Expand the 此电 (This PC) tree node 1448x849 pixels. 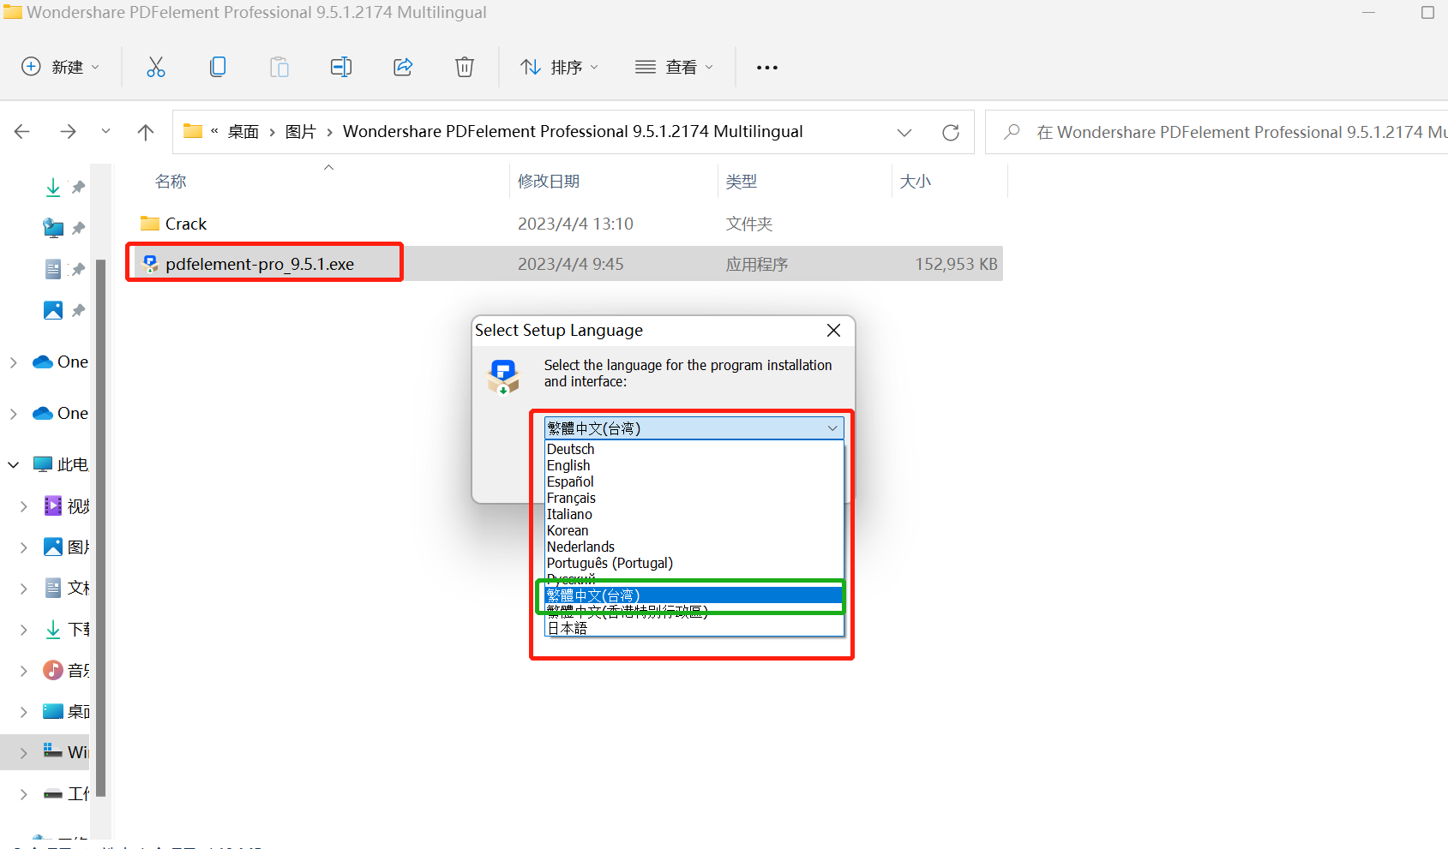(x=14, y=464)
